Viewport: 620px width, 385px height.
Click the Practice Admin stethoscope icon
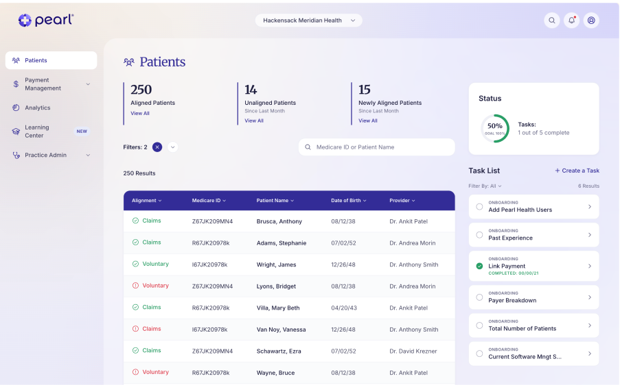(16, 155)
